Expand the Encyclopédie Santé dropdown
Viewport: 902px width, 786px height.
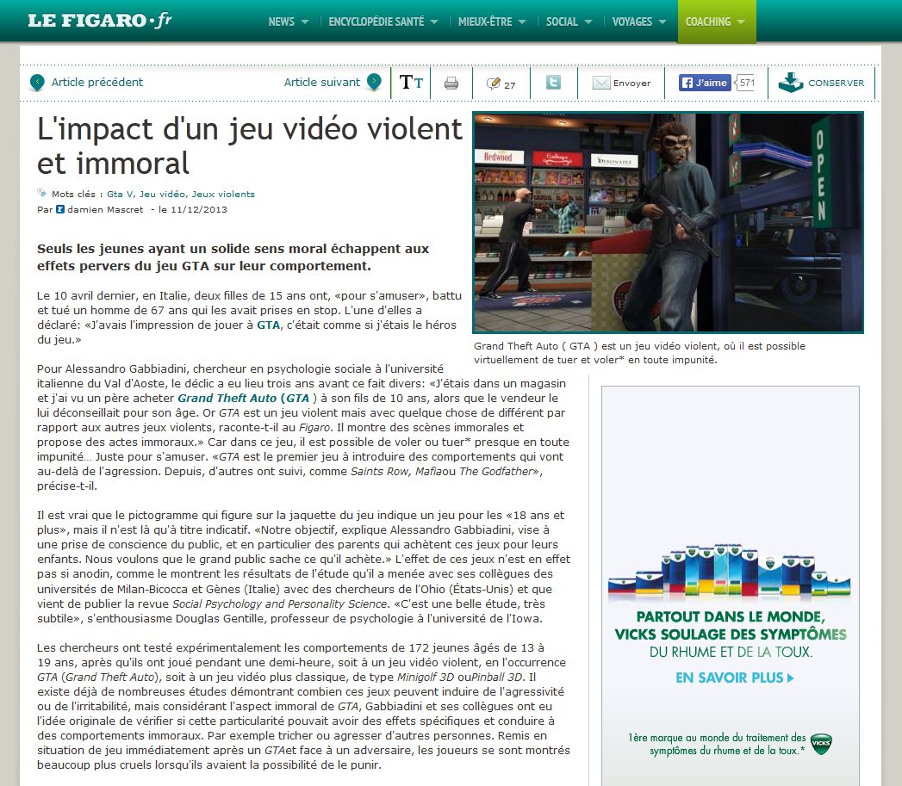point(434,22)
